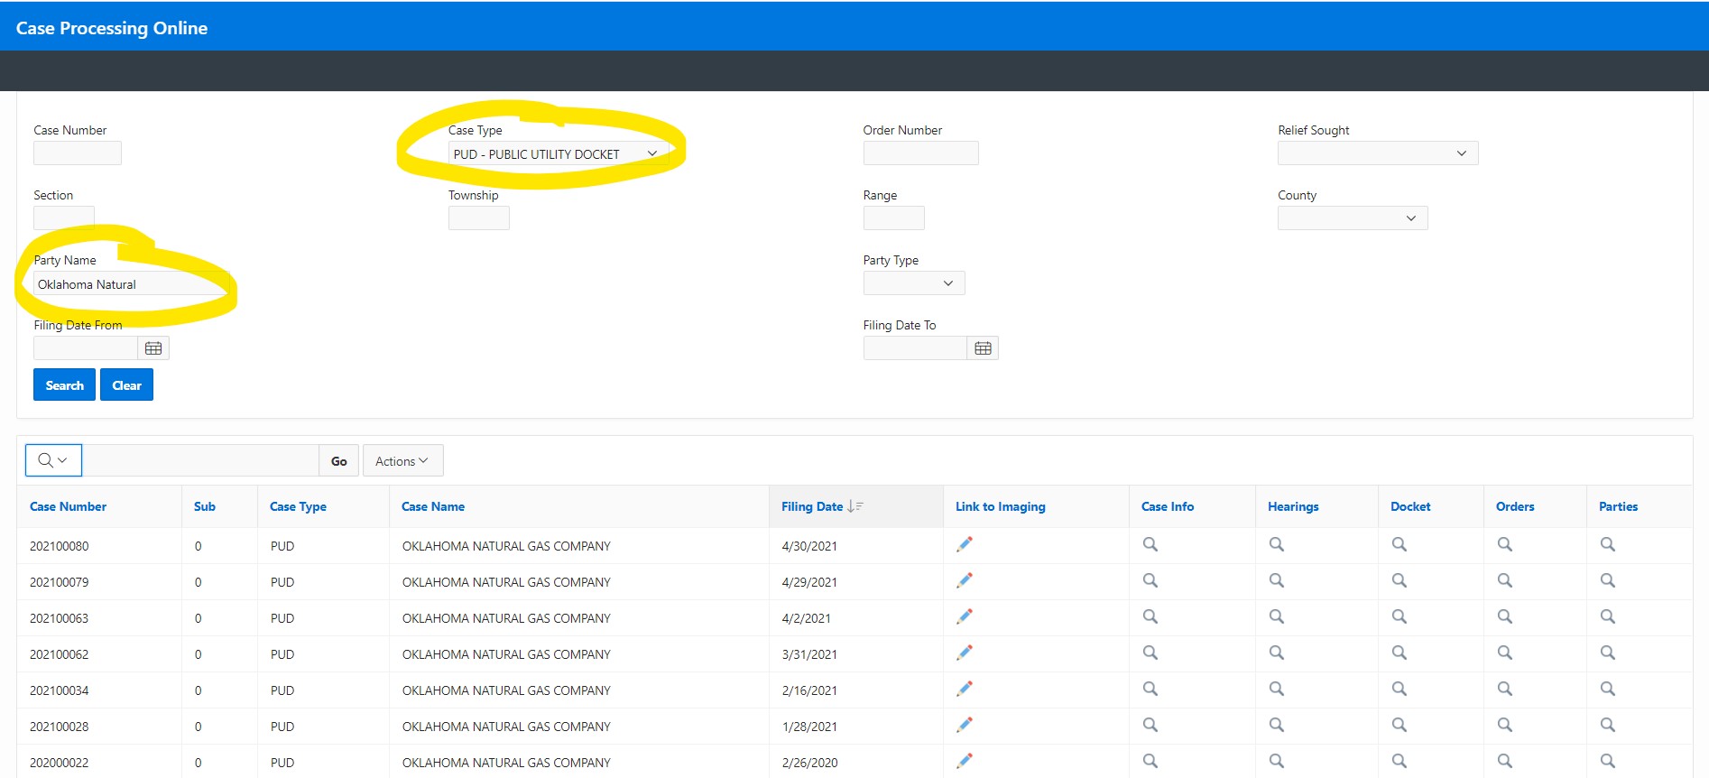
Task: Open imaging pencil icon for case 202100079
Action: [965, 580]
